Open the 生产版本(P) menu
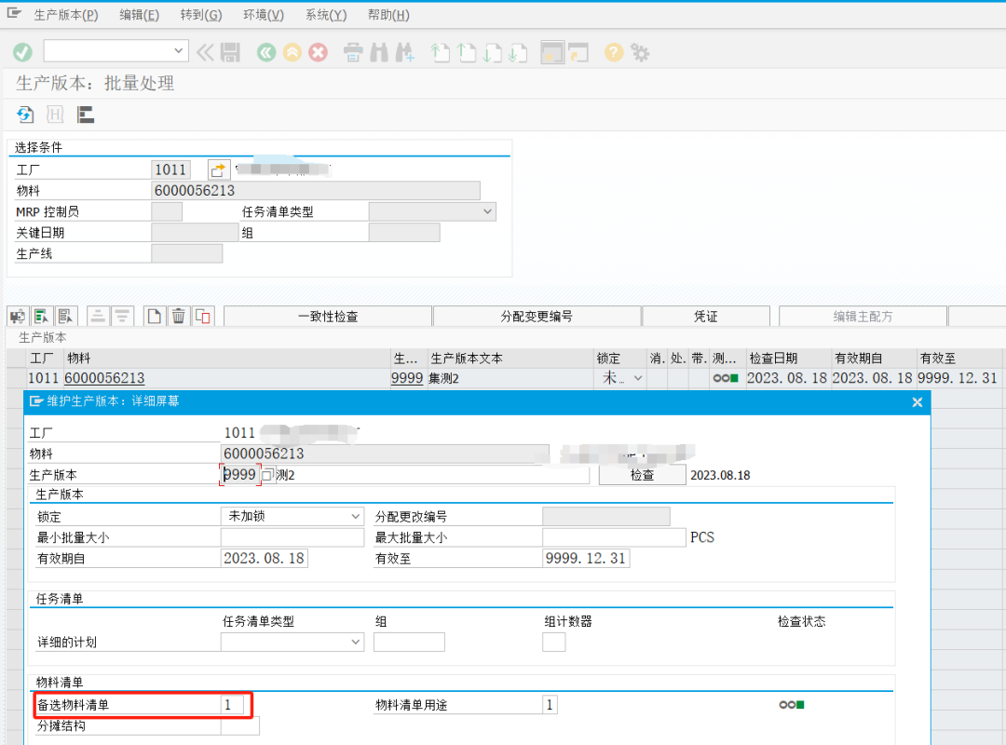 [x=66, y=15]
